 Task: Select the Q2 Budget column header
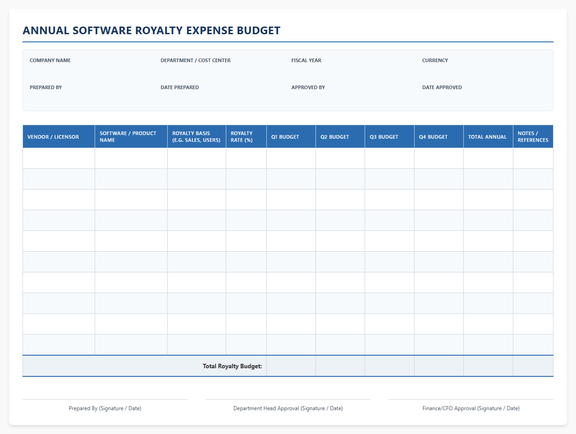click(x=340, y=137)
